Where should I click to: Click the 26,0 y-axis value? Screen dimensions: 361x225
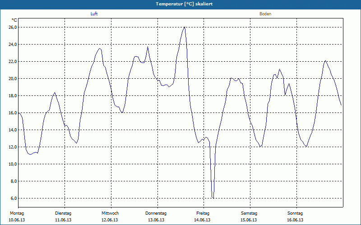tap(13, 27)
